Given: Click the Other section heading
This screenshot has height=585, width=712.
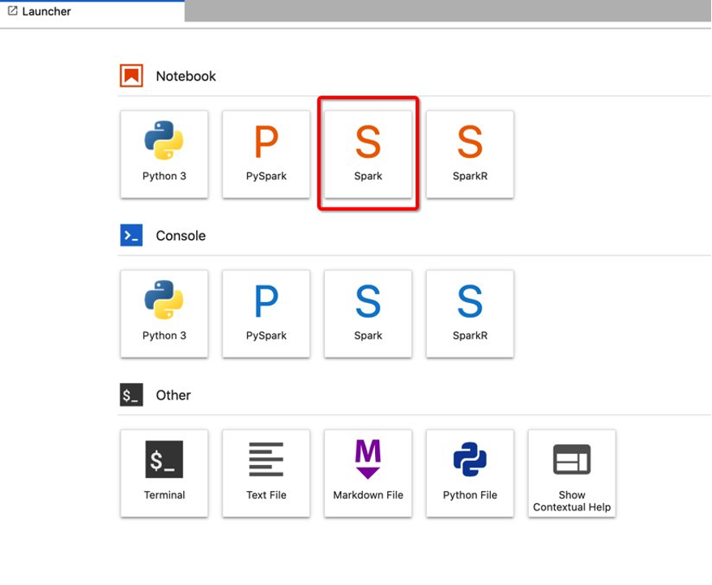Looking at the screenshot, I should [x=173, y=395].
